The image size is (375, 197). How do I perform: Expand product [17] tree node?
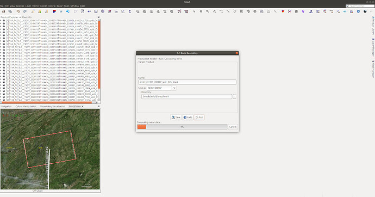pyautogui.click(x=1, y=67)
